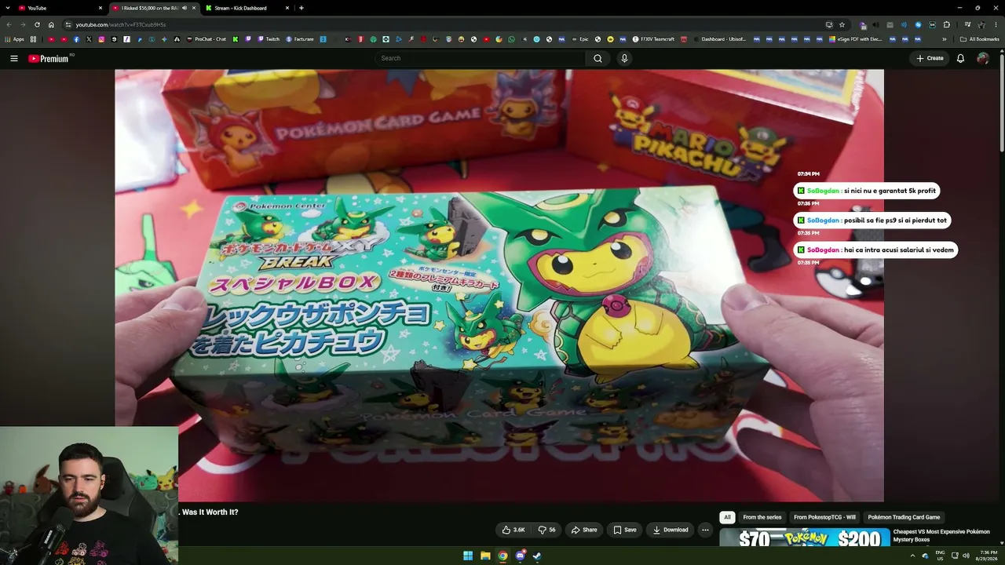Open the Instagram bookmark
The image size is (1005, 565).
pyautogui.click(x=101, y=39)
